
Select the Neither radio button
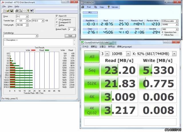click(57, 25)
